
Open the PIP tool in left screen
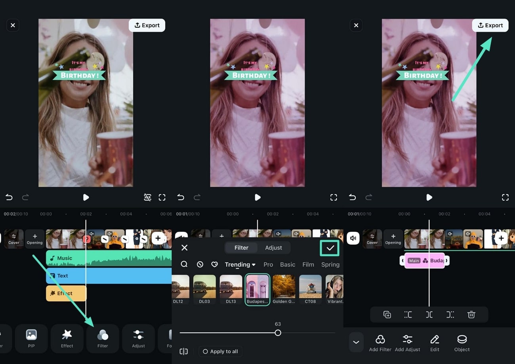31,338
